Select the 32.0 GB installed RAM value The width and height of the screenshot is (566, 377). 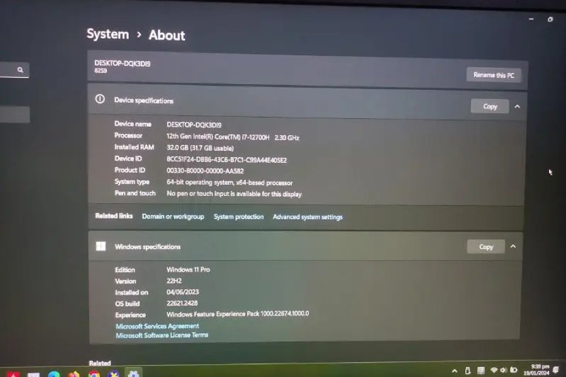point(200,148)
